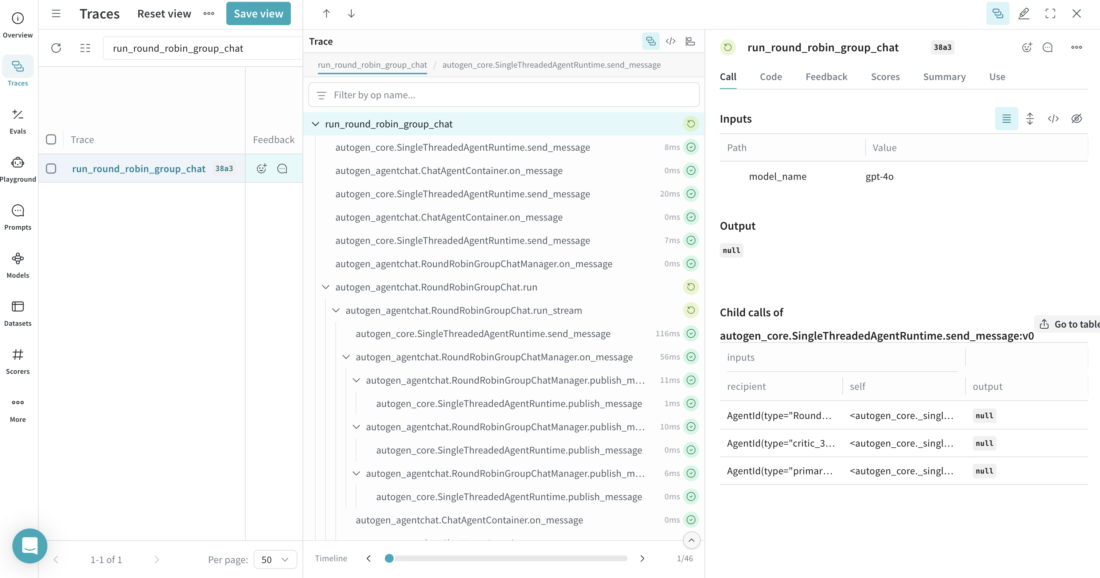
Task: Click the Save view button
Action: [x=258, y=14]
